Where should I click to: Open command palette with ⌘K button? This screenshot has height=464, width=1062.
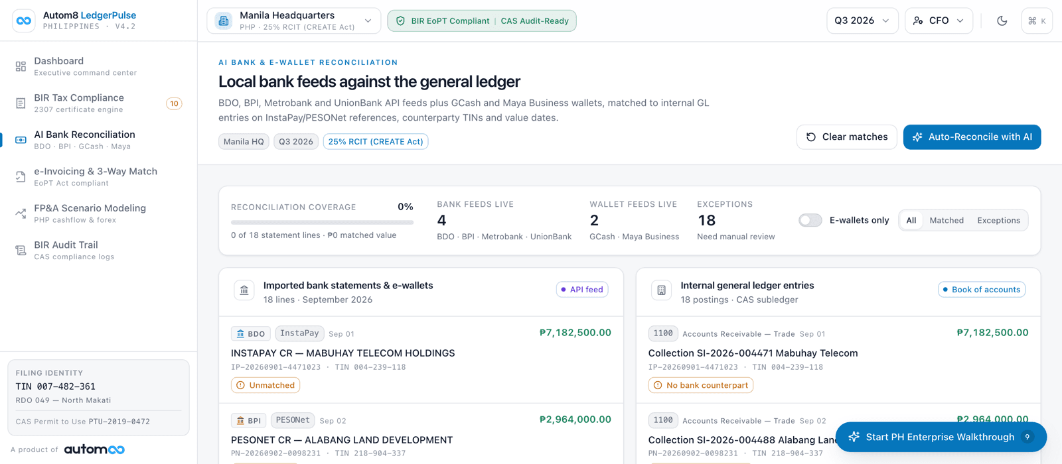tap(1037, 21)
